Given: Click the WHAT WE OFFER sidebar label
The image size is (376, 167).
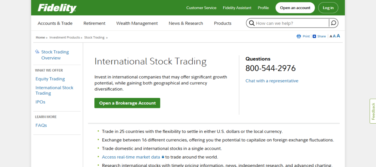Looking at the screenshot, I should point(49,70).
